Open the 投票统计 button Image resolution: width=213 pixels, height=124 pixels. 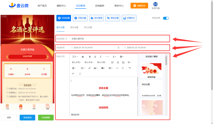129,18
